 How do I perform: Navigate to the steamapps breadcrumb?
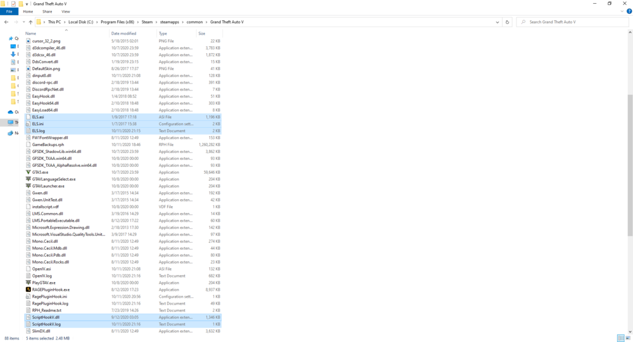(x=170, y=22)
